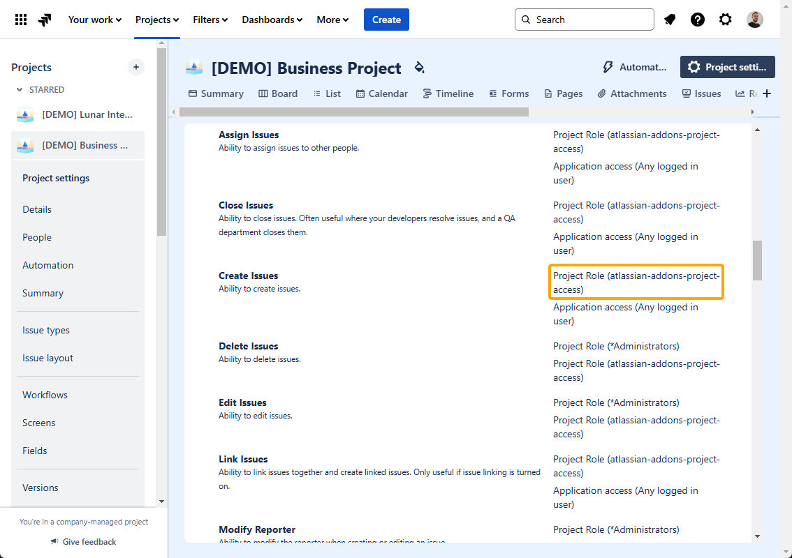Open notifications via the flag icon

(x=670, y=19)
